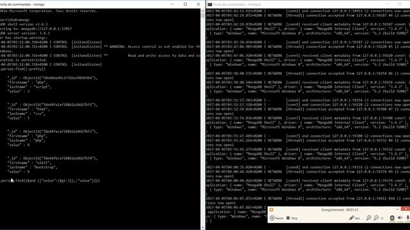
Task: Click the conn9 received client metadata line
Action: [307, 180]
